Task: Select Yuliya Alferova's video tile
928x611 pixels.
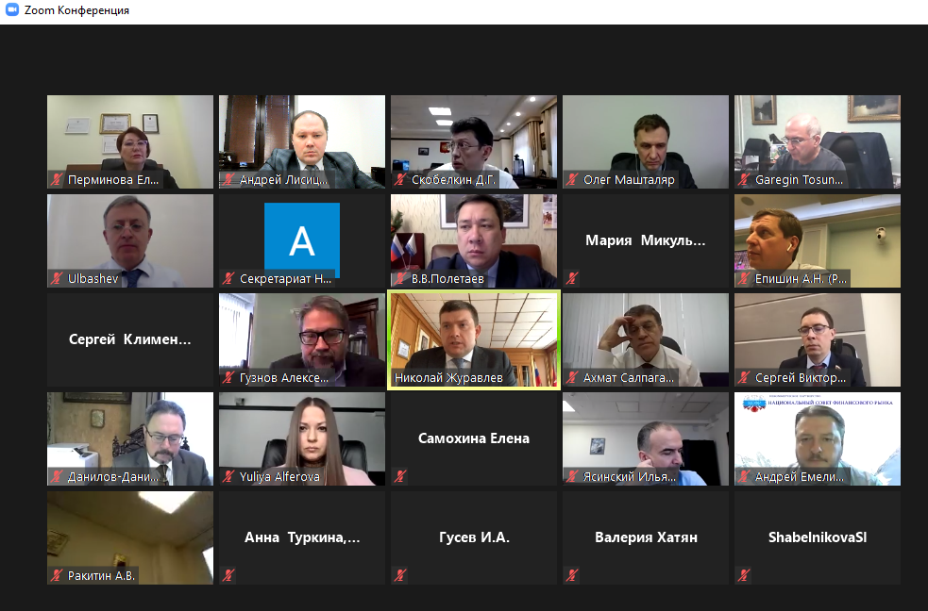Action: pos(302,439)
